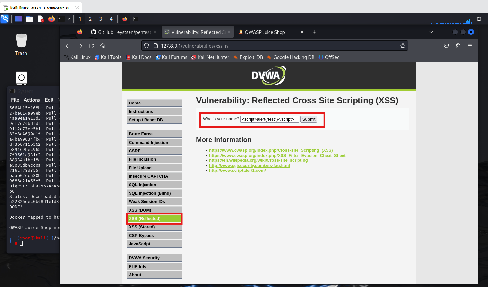The width and height of the screenshot is (488, 287).
Task: Open the Firefox hamburger menu
Action: 470,46
